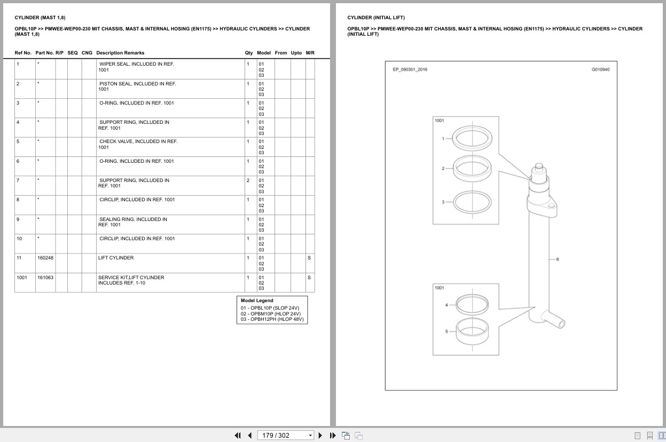Click the Model column header

click(x=264, y=53)
